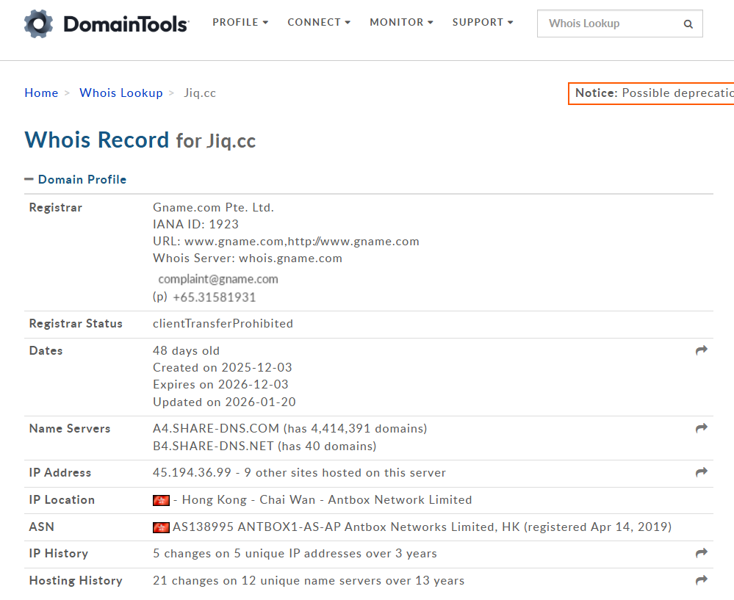
Task: Open IP History arrow icon
Action: [x=701, y=553]
